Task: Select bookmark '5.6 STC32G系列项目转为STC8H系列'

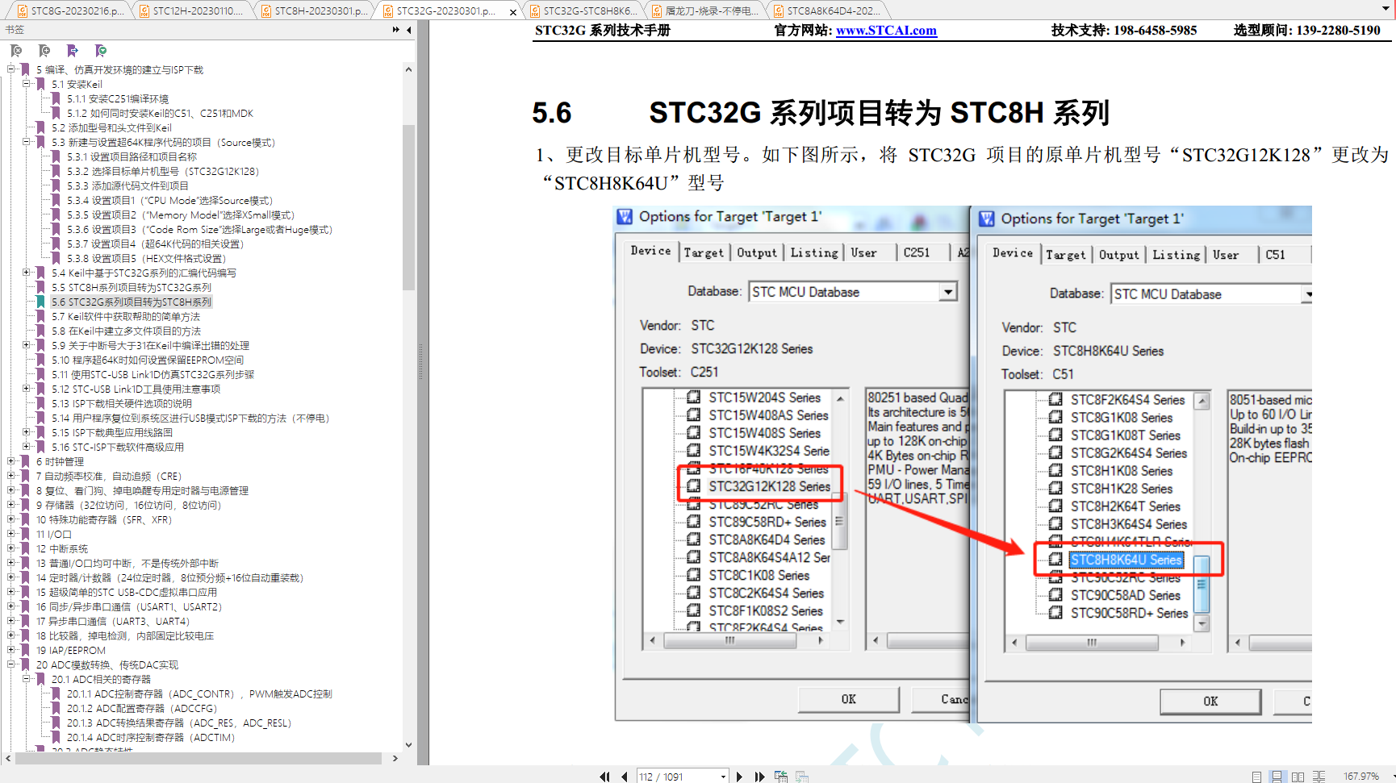Action: click(132, 302)
